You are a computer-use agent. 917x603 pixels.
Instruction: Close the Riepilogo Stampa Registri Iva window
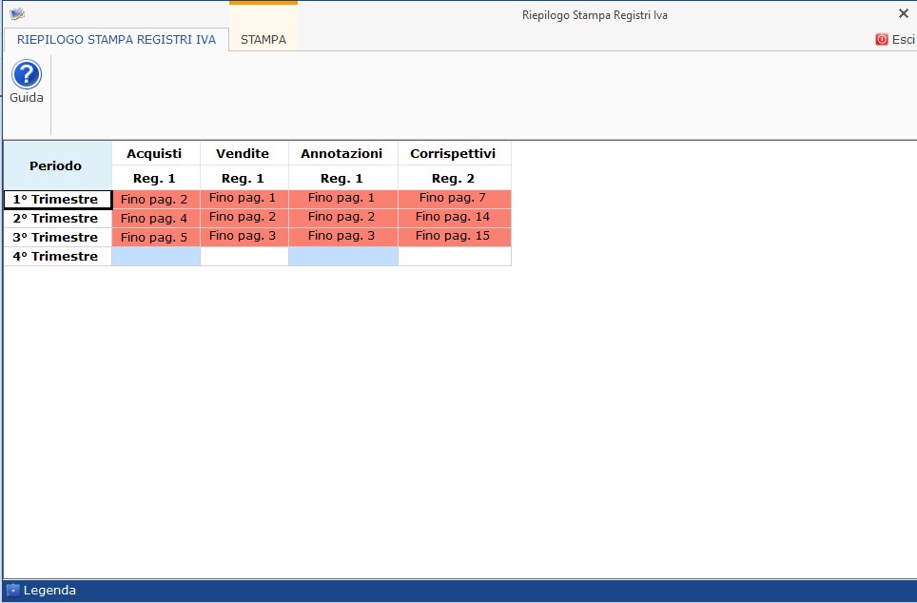pyautogui.click(x=903, y=13)
